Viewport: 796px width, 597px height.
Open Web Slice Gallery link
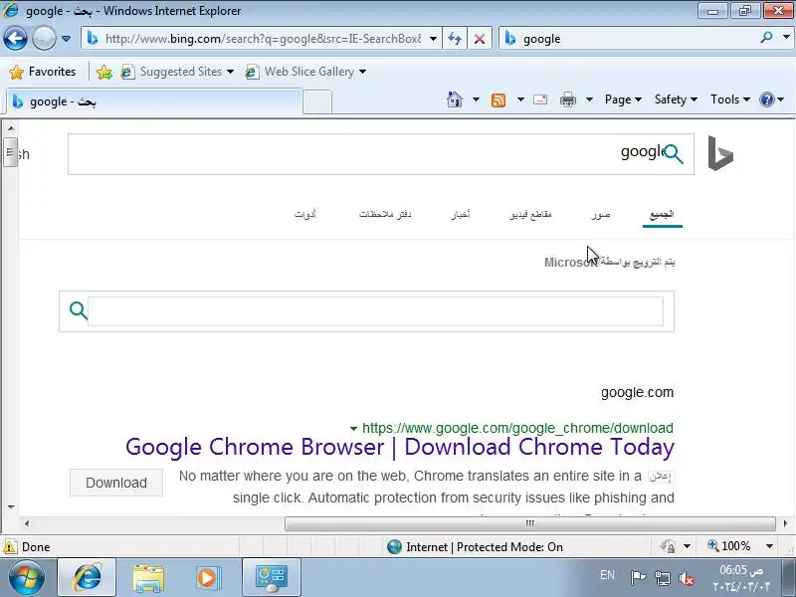click(x=304, y=72)
